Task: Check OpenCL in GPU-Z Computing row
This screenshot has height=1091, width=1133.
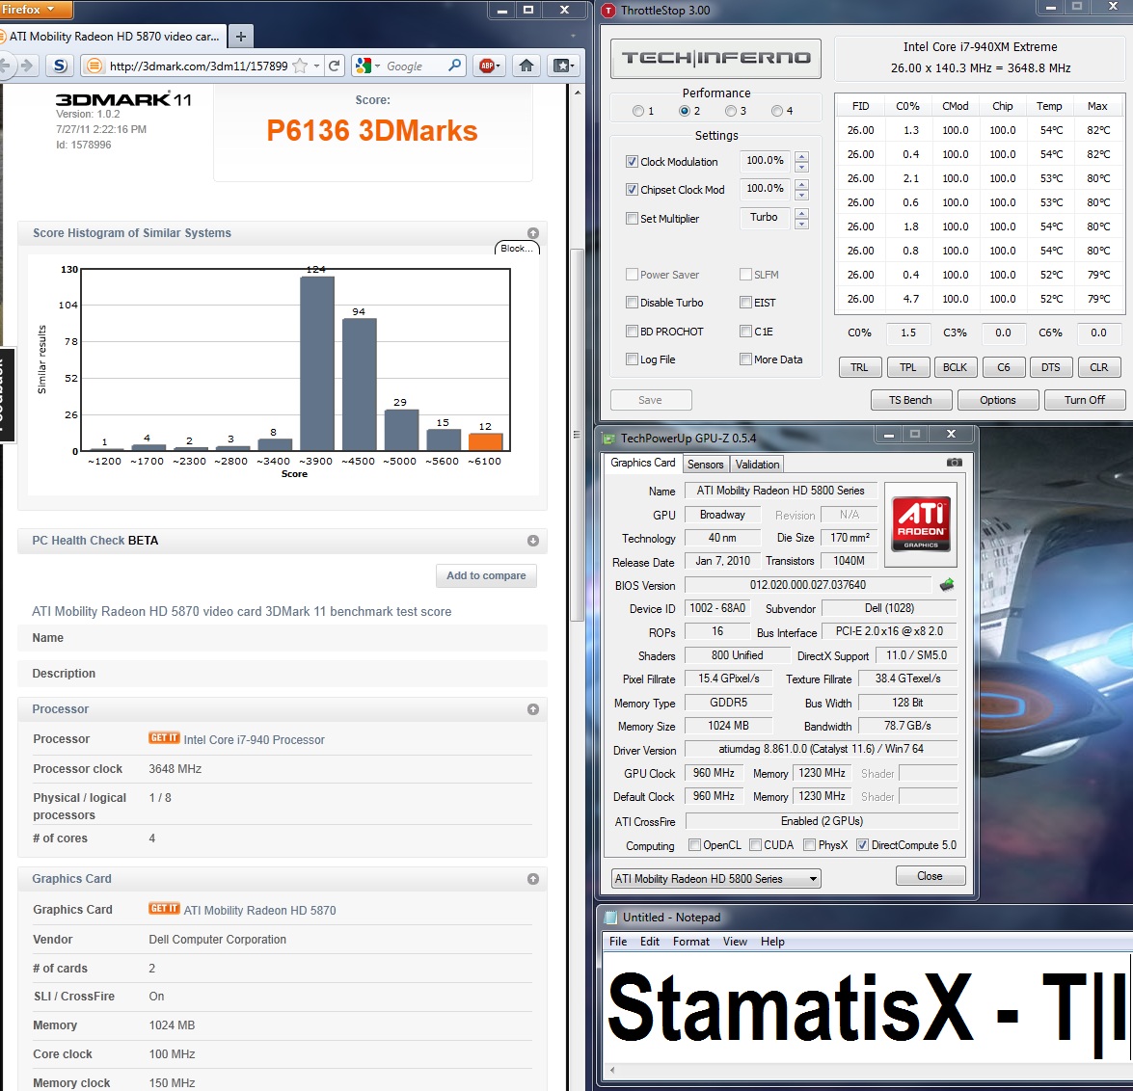Action: pyautogui.click(x=694, y=845)
